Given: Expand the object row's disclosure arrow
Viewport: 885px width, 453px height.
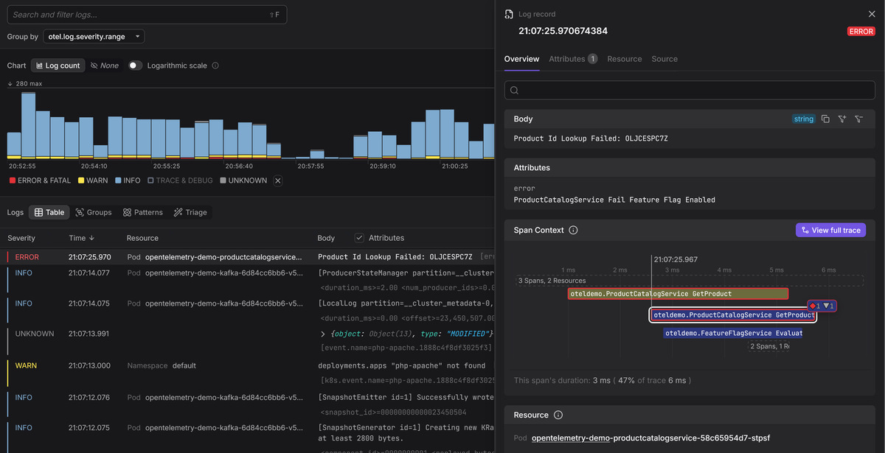Looking at the screenshot, I should 322,334.
